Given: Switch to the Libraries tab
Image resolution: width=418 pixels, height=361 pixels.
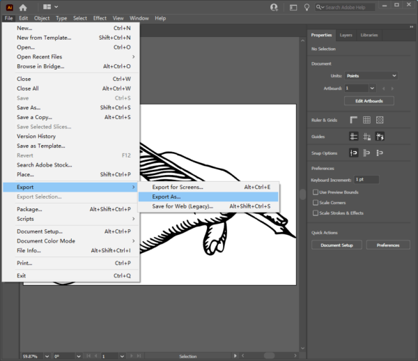Looking at the screenshot, I should (x=369, y=35).
